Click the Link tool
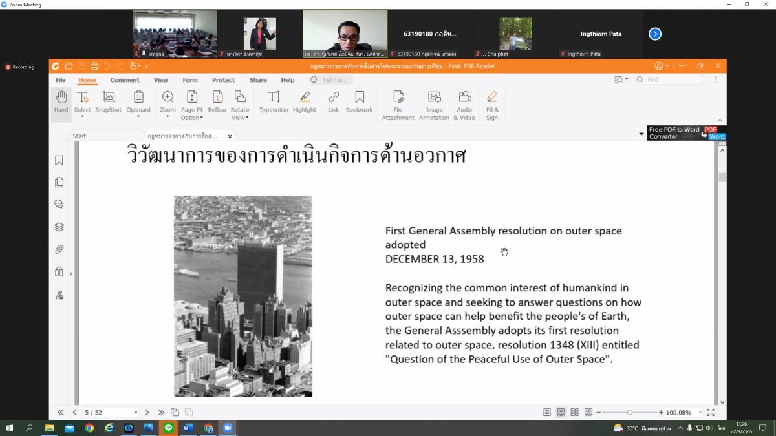This screenshot has width=776, height=436. tap(333, 102)
